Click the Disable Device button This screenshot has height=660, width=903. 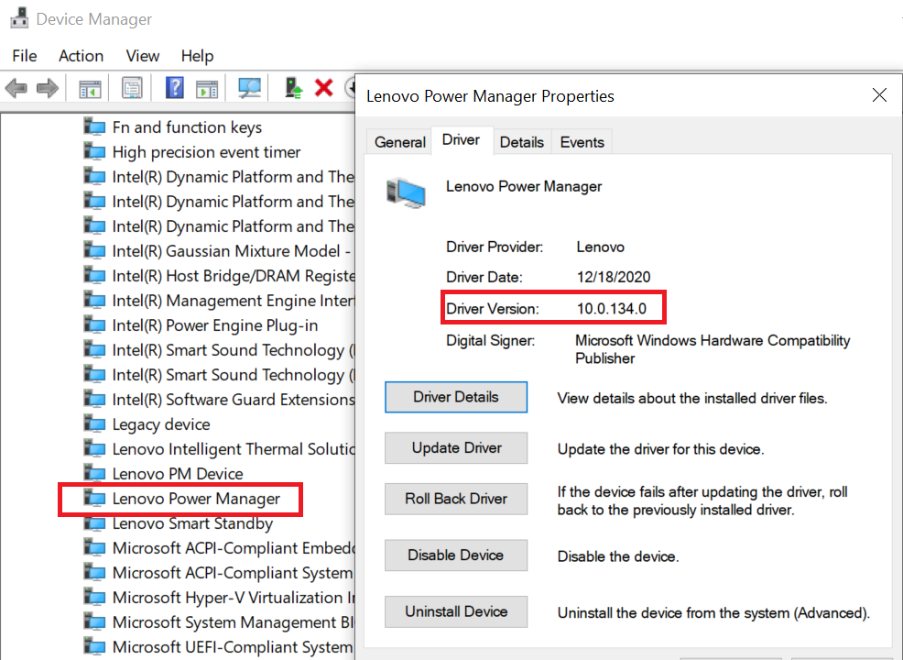[456, 555]
